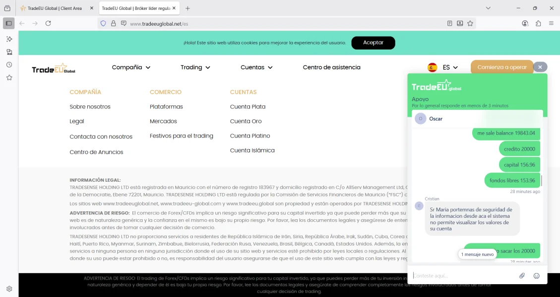
Task: Open browsing history from the sidebar
Action: pyautogui.click(x=9, y=65)
